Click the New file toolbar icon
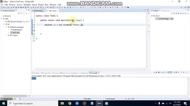The image size is (190, 106). pyautogui.click(x=1, y=7)
